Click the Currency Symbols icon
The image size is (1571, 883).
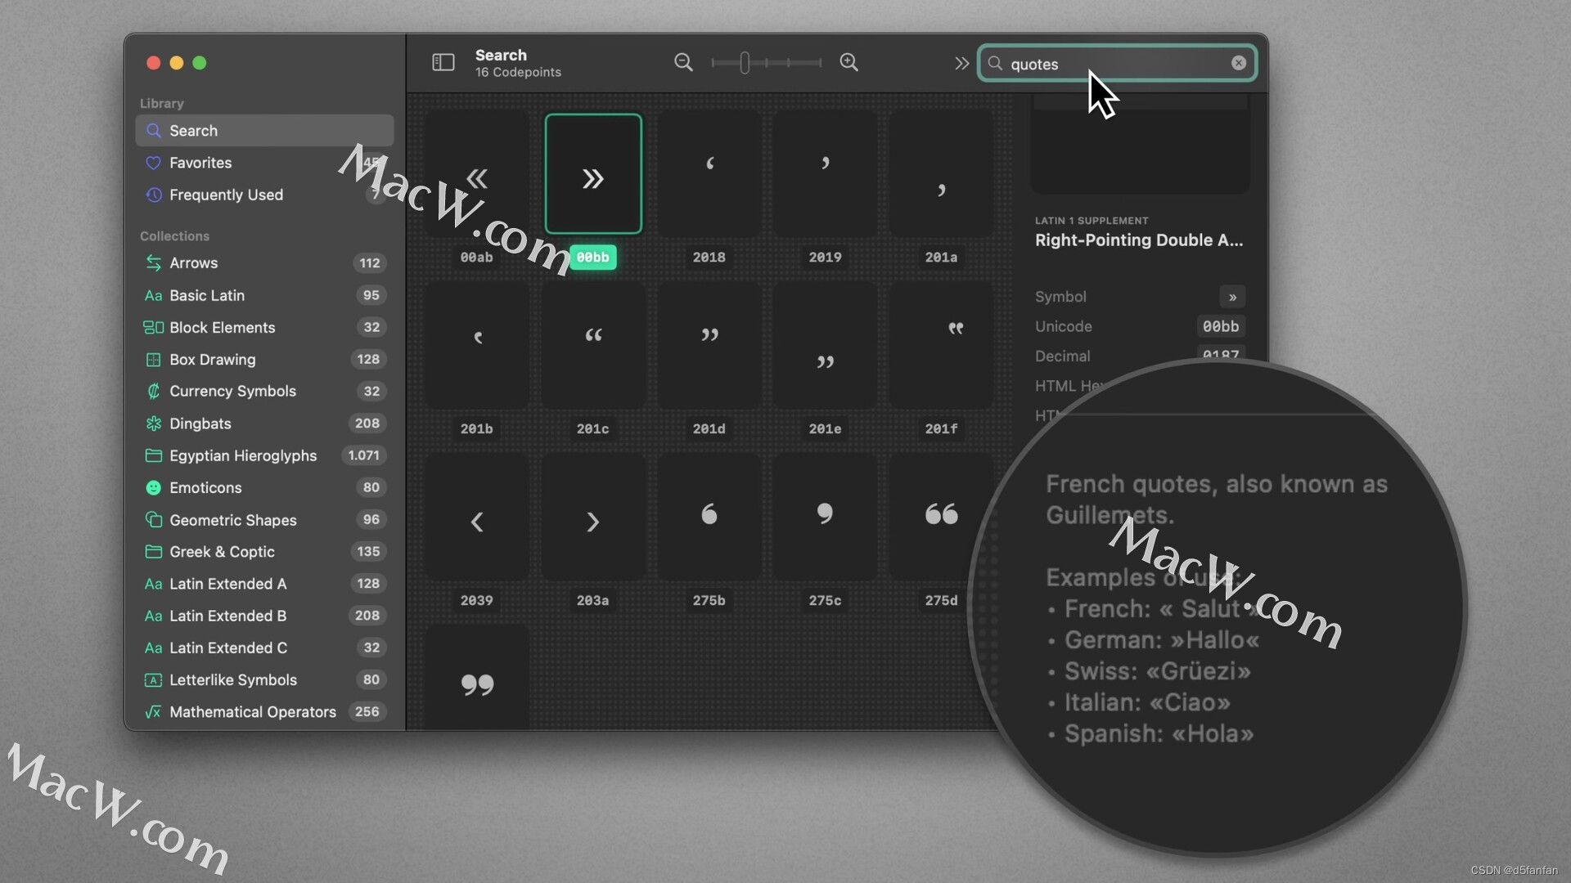coord(154,392)
